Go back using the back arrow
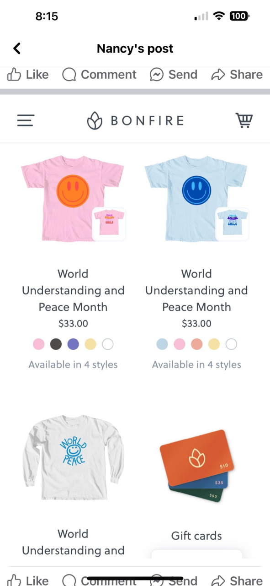The image size is (270, 586). (x=17, y=49)
